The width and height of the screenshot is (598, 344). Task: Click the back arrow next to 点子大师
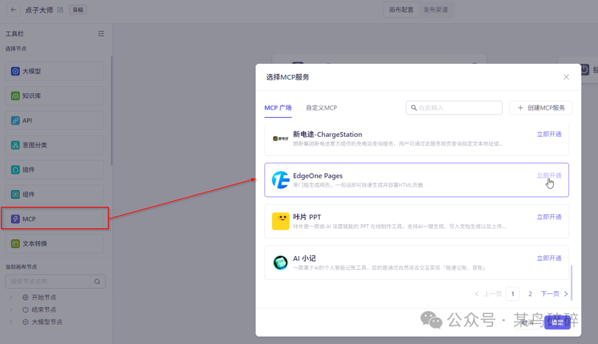click(13, 9)
